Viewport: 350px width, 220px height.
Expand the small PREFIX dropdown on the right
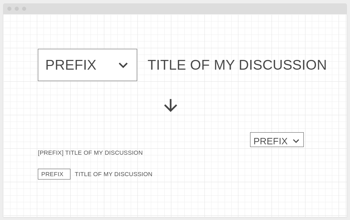click(277, 140)
